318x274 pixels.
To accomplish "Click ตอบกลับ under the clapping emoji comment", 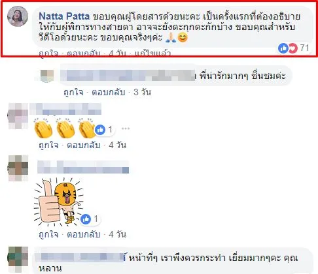I will [84, 145].
